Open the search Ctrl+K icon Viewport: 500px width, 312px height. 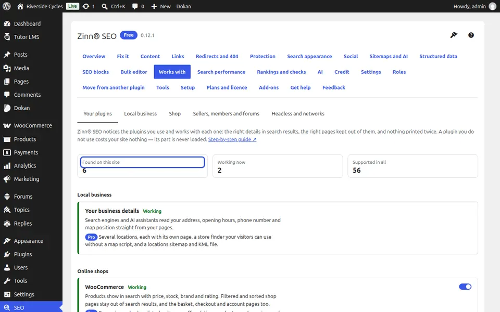point(104,6)
